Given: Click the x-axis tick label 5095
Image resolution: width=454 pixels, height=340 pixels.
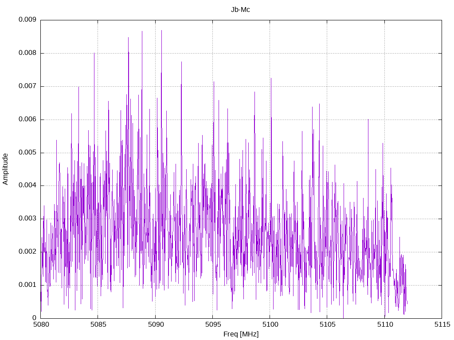Looking at the screenshot, I should click(213, 325).
